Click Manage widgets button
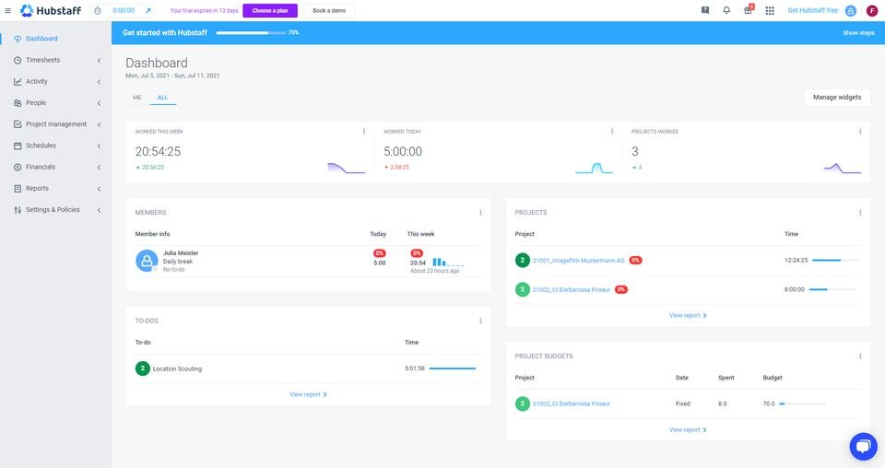 point(837,98)
